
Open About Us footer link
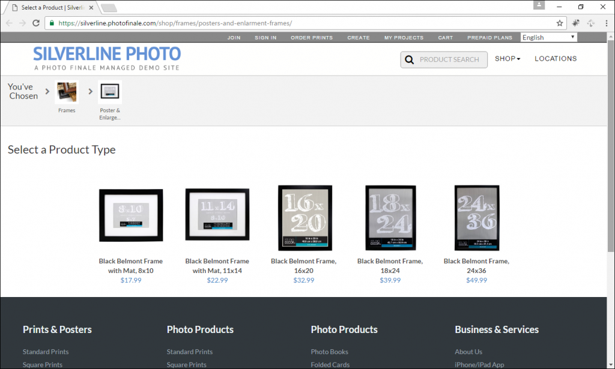(x=468, y=352)
